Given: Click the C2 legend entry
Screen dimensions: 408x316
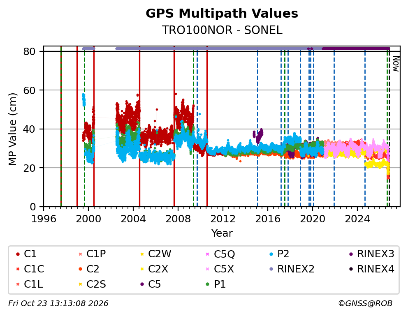Looking at the screenshot, I should point(89,269).
